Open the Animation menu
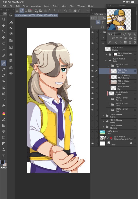This screenshot has height=199, width=138. (36, 6)
